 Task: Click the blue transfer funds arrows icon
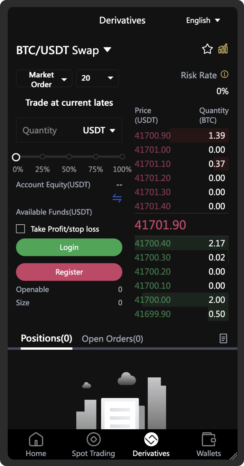click(x=117, y=198)
